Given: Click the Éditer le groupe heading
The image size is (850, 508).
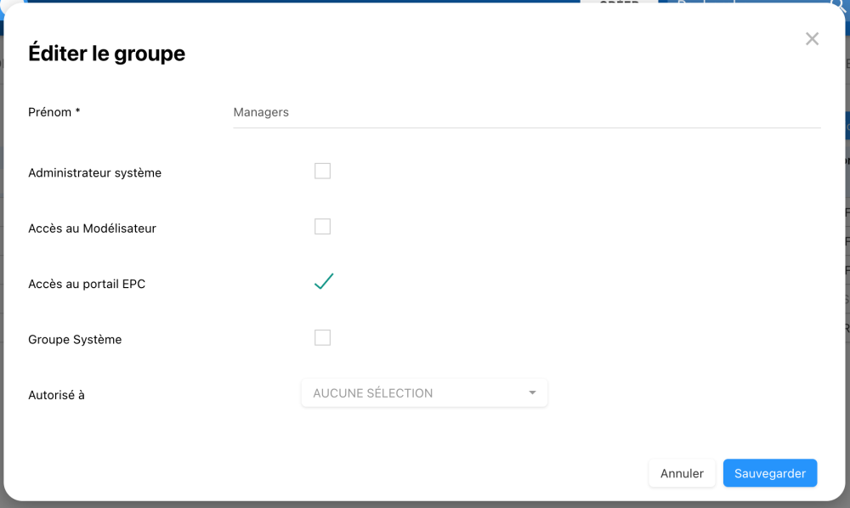Looking at the screenshot, I should pos(106,54).
